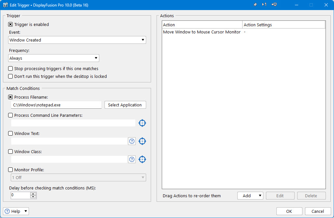334x218 pixels.
Task: Click the Process Filename text field
Action: pyautogui.click(x=56, y=105)
